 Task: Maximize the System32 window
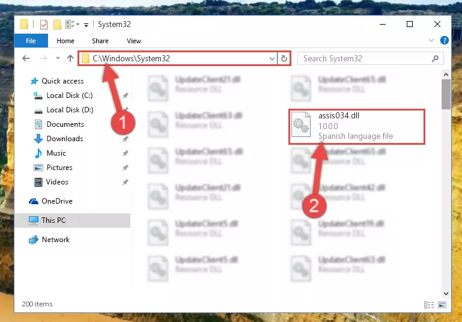pos(410,24)
